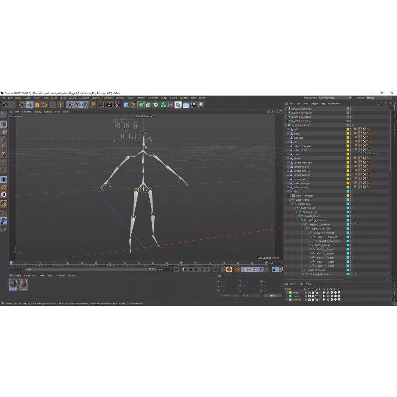
Task: Toggle Autokeying button
Action: 229,270
